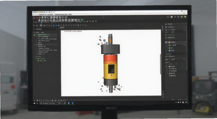Select the green-highlighted top row in the left tree
This screenshot has height=119, width=217.
(47, 35)
